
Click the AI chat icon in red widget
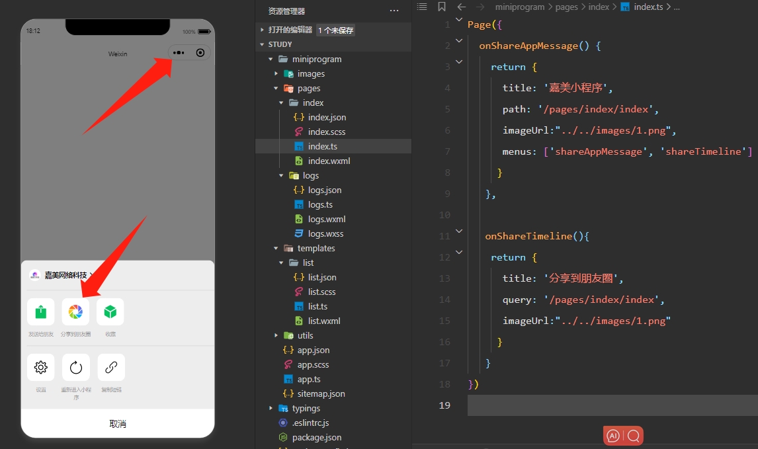[613, 436]
